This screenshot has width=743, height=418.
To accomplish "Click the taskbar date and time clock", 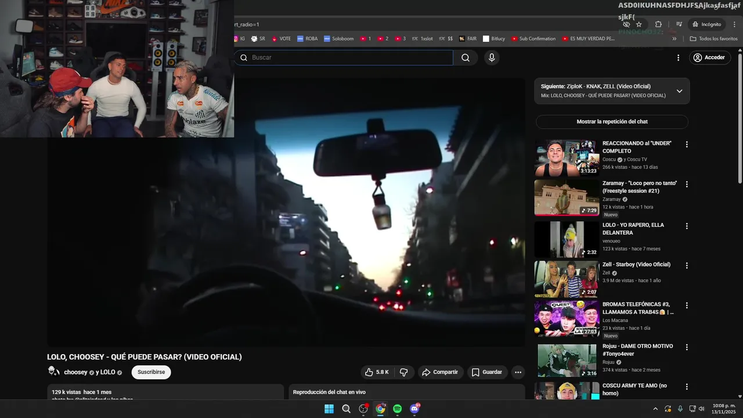I will [x=724, y=409].
